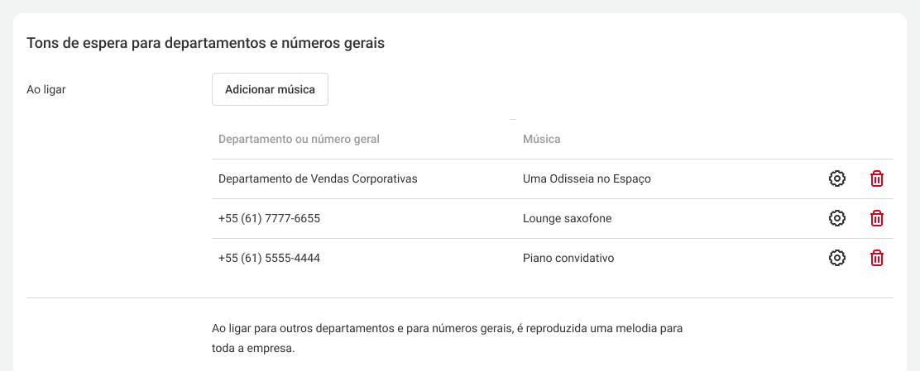Click the small dash mark above Música header

(513, 120)
